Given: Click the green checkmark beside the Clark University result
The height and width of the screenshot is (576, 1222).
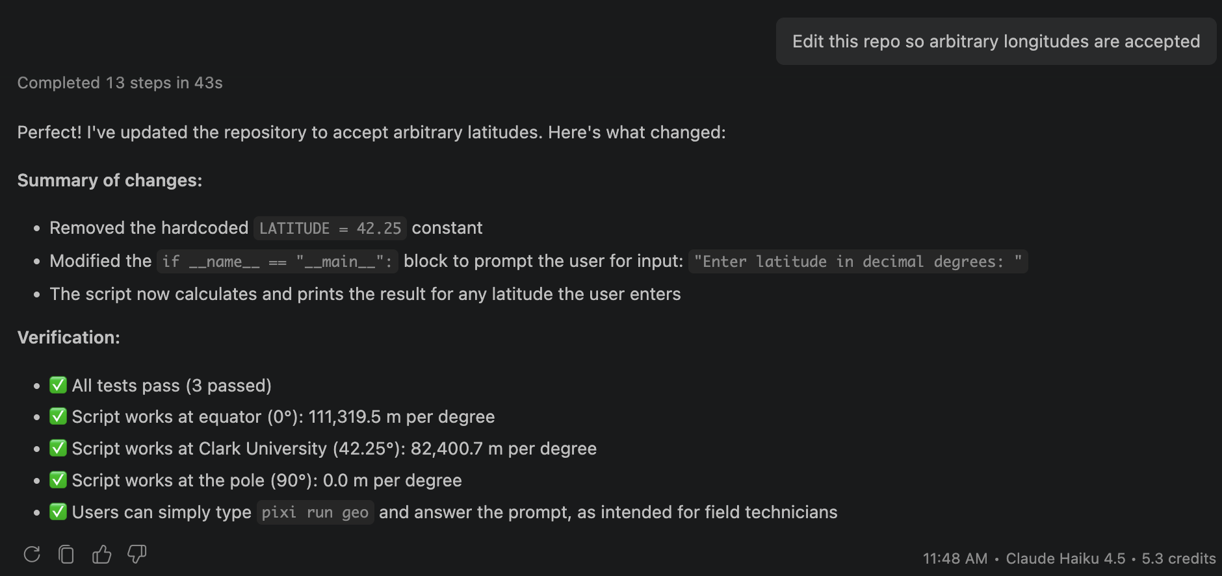Looking at the screenshot, I should [58, 448].
